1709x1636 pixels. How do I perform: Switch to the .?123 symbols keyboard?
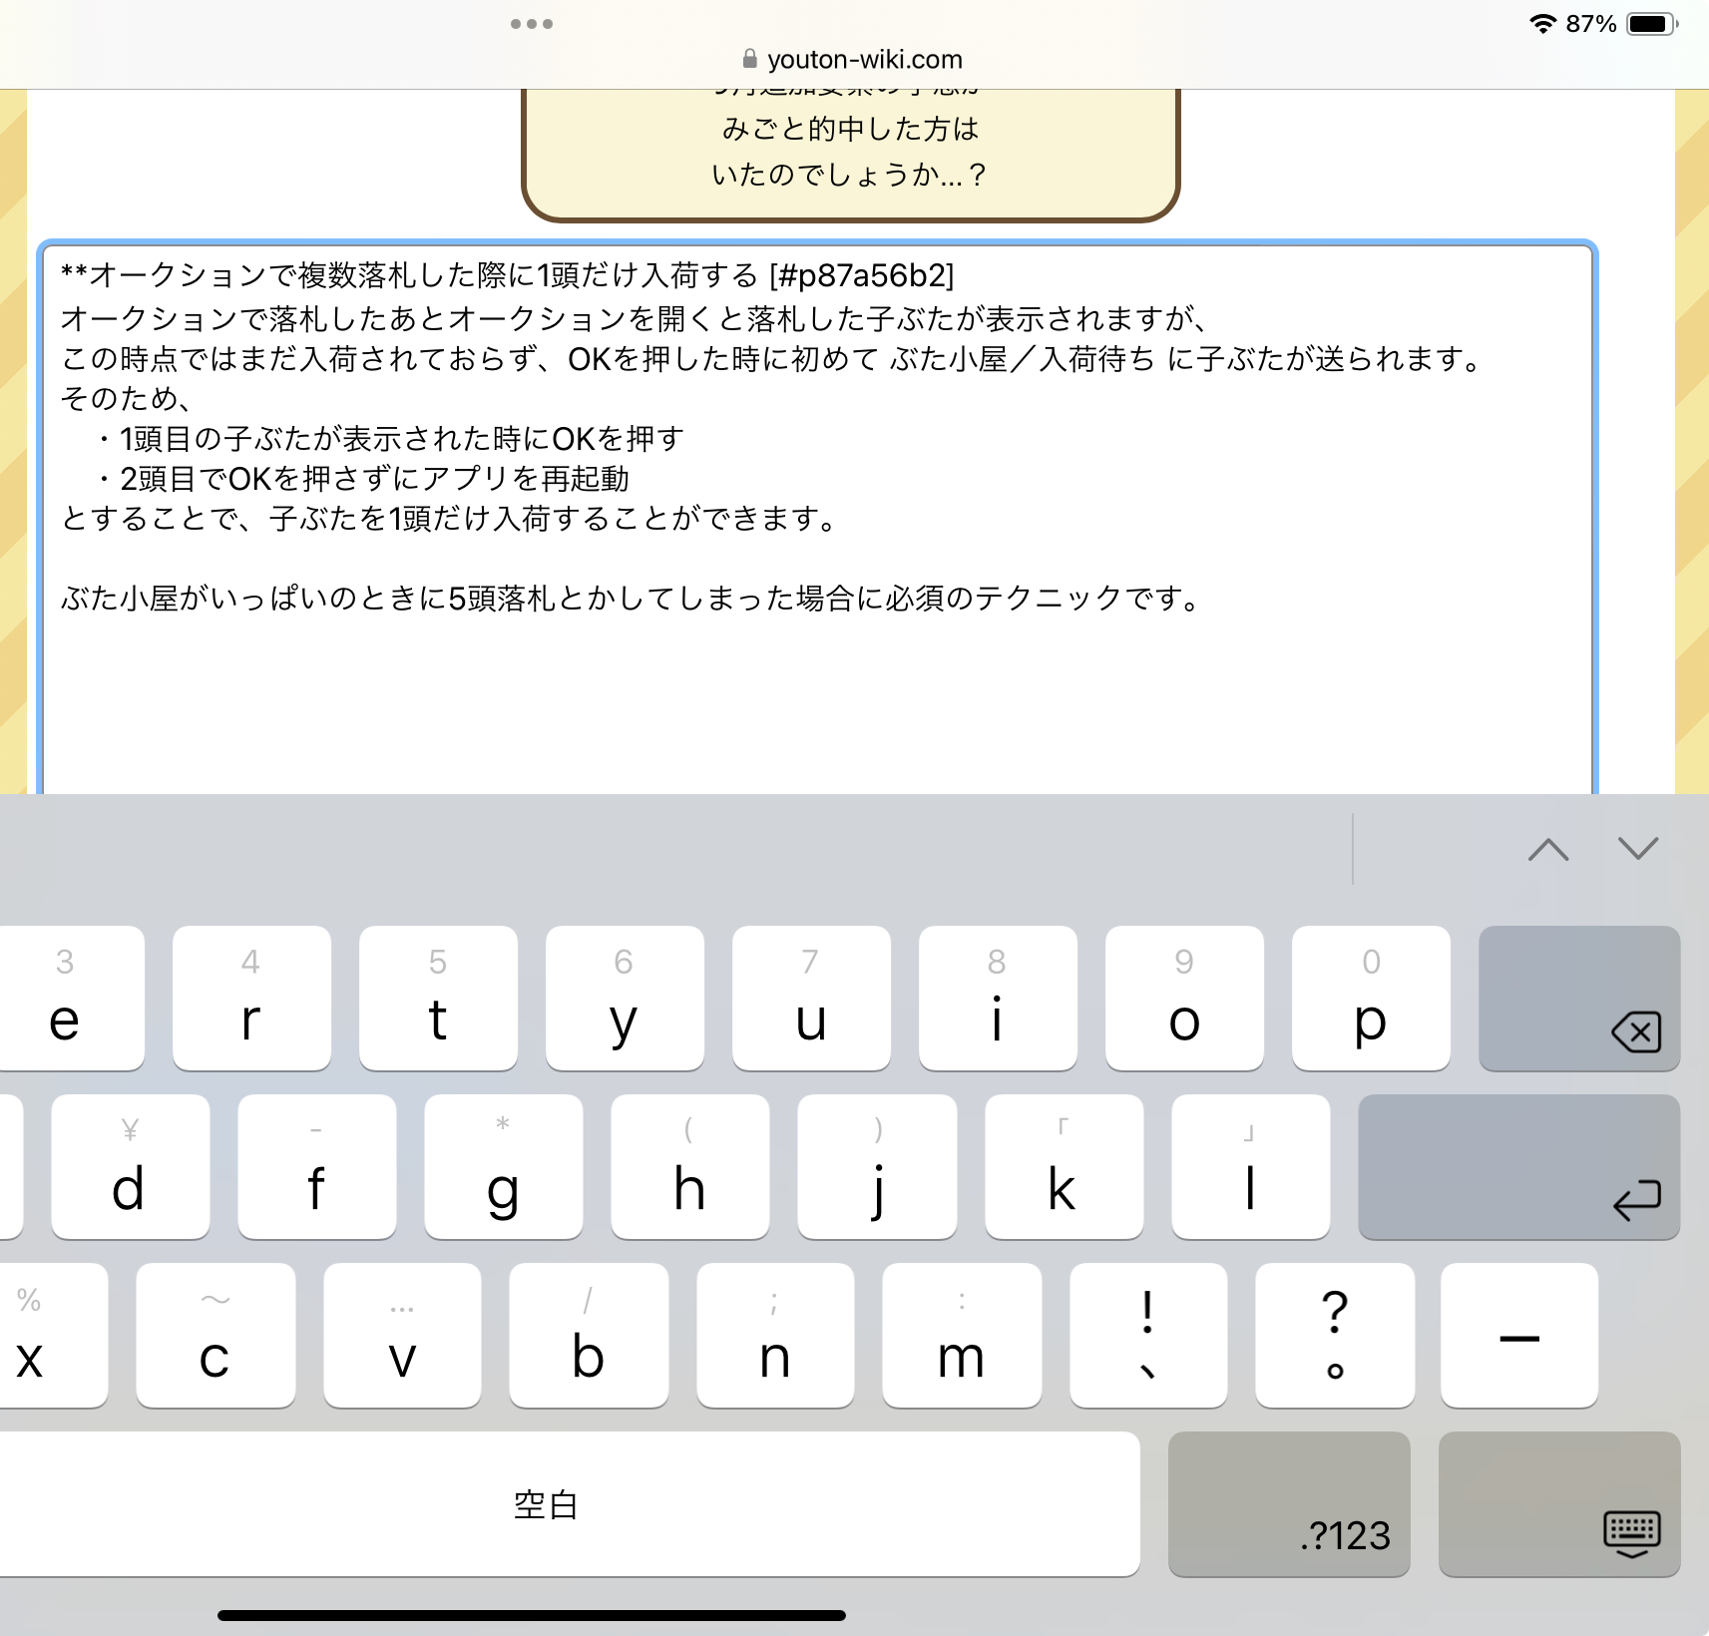click(1288, 1505)
